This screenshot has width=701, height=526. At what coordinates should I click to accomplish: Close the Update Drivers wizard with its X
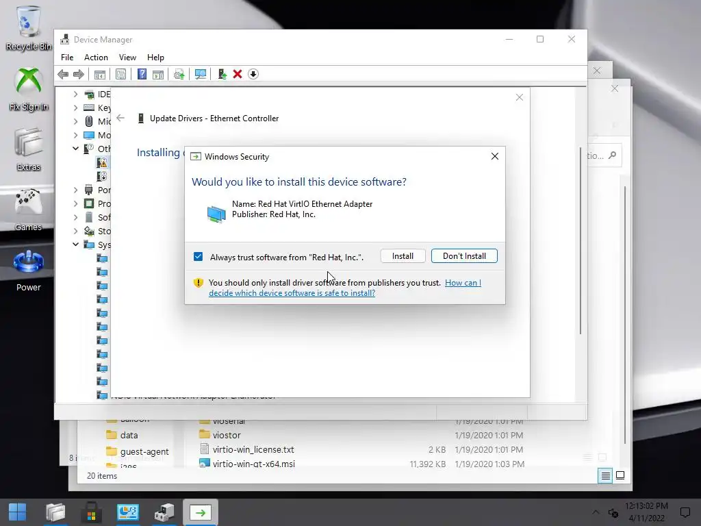point(519,97)
